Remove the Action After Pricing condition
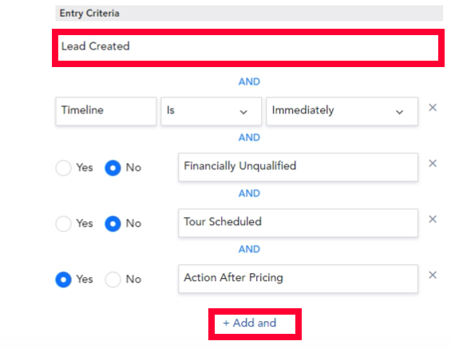 coord(433,275)
